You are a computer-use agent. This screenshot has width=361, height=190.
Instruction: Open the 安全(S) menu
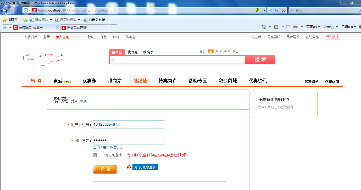[x=331, y=27]
